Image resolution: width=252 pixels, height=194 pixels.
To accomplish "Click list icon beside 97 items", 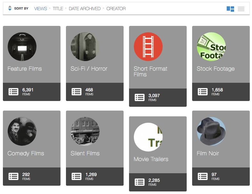I will point(203,176).
